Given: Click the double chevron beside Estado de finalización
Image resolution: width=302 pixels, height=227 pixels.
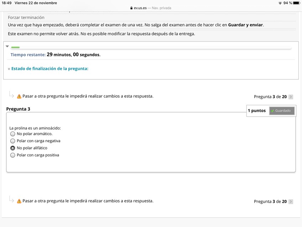Looking at the screenshot, I should tap(9, 69).
